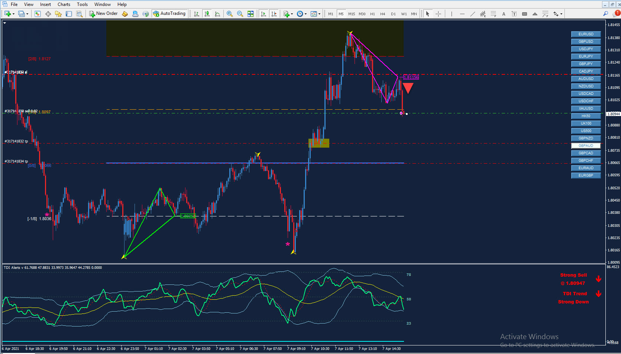The image size is (621, 354).
Task: Click the New Order button
Action: (x=103, y=14)
